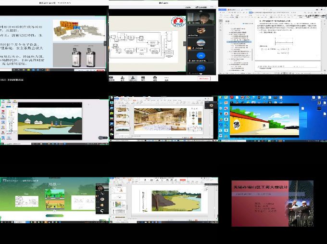The width and height of the screenshot is (327, 244).
Task: Click the title 无锡市锡山区工商大楼设计
Action: pos(261,187)
